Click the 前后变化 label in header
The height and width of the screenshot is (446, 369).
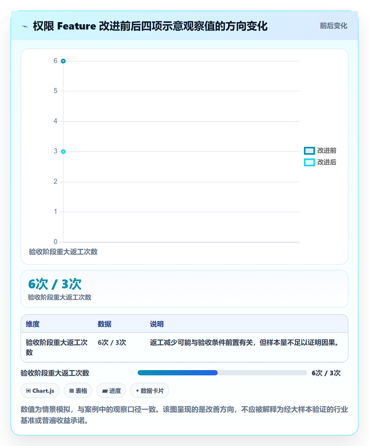[333, 26]
